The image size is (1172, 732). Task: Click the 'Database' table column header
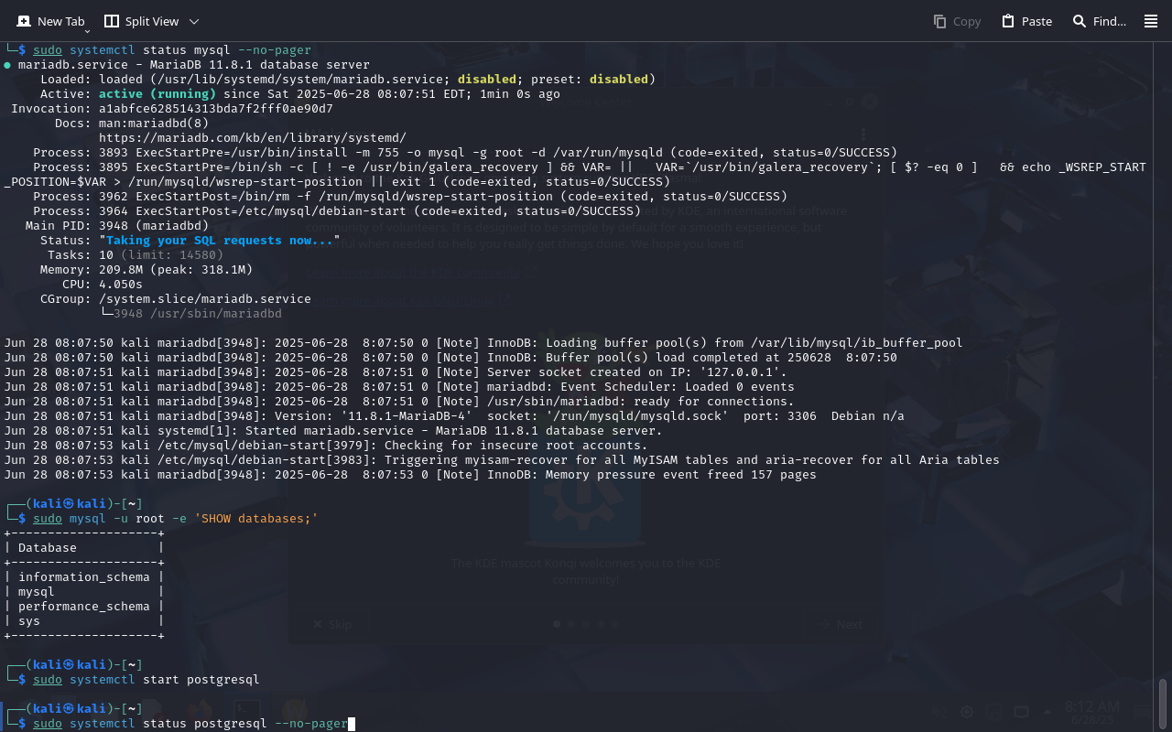coord(48,548)
